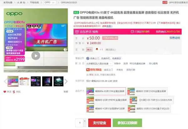
Task: Select the K9 65英寸 MEMC variant option
Action: [107, 100]
